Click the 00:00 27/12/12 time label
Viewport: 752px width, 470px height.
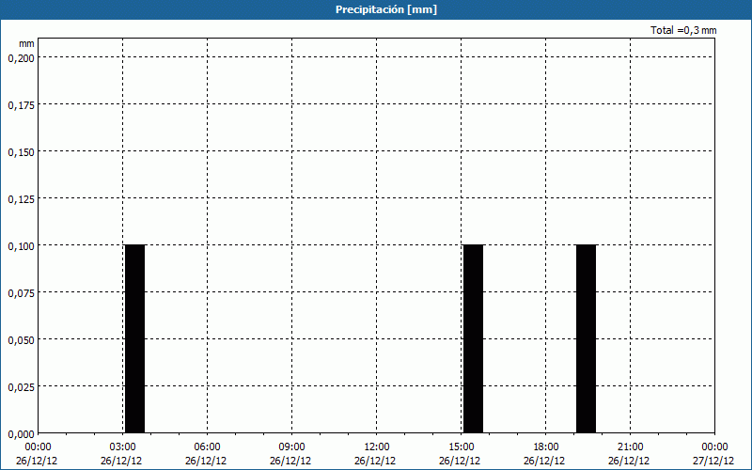click(x=713, y=454)
